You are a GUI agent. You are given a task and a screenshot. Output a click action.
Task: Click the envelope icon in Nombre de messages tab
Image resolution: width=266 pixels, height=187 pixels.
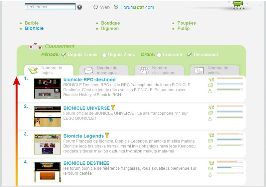88,70
